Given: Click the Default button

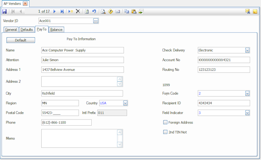Looking at the screenshot, I should pos(20,40).
